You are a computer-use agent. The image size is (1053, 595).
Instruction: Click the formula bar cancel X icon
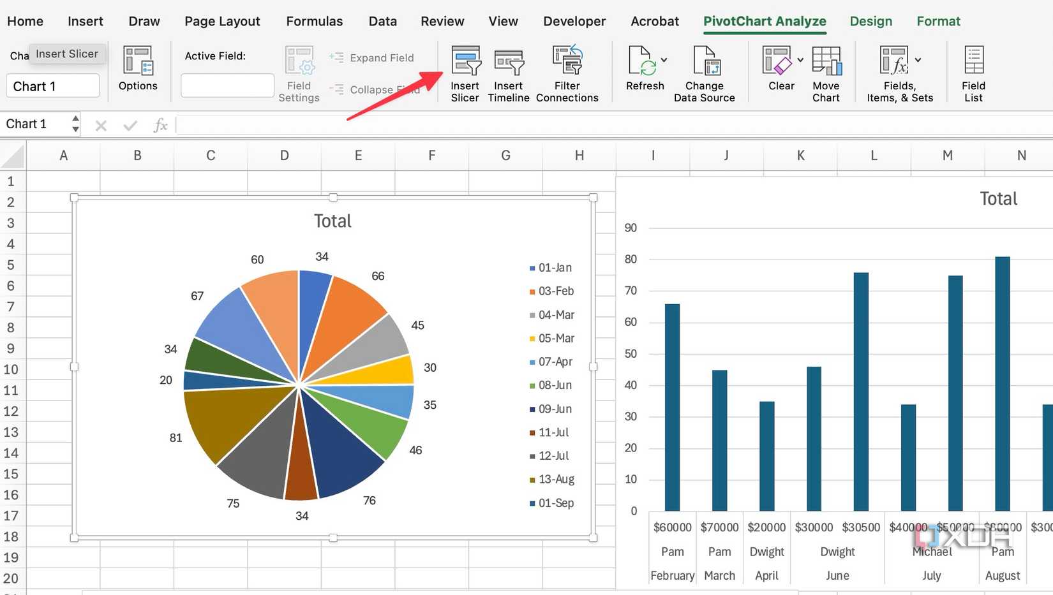(101, 126)
